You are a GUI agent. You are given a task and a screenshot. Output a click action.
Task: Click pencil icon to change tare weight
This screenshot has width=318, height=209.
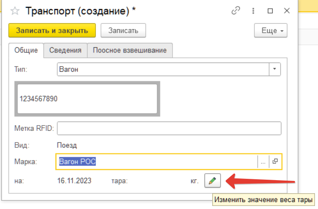[x=212, y=180]
